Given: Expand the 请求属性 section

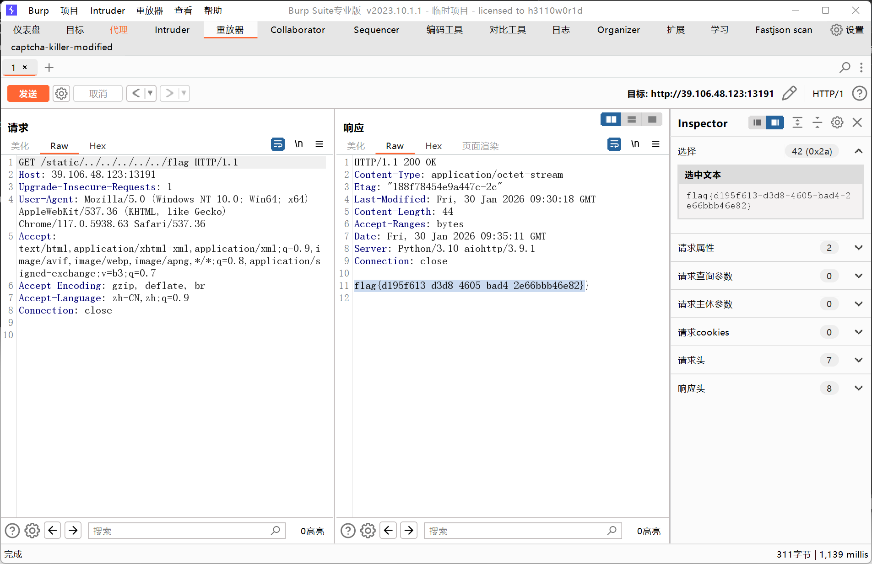Looking at the screenshot, I should [859, 248].
